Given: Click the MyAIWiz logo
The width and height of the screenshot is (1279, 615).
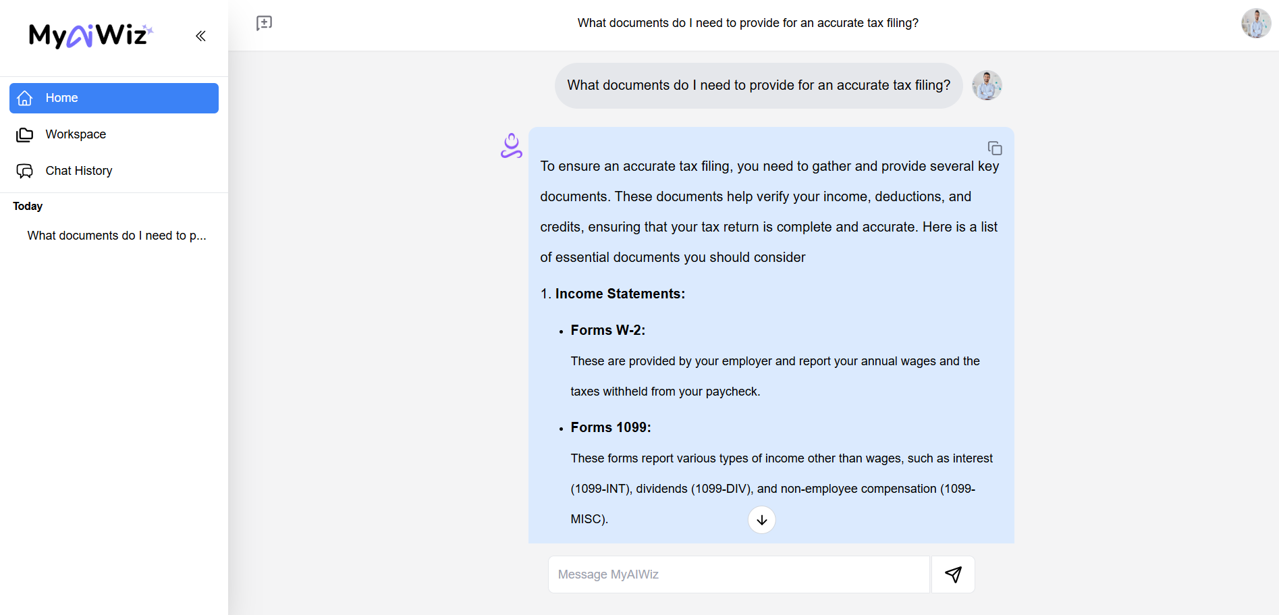Looking at the screenshot, I should click(x=90, y=35).
